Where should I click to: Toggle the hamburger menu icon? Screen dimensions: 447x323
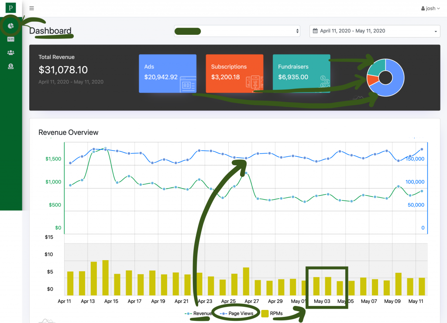click(31, 8)
